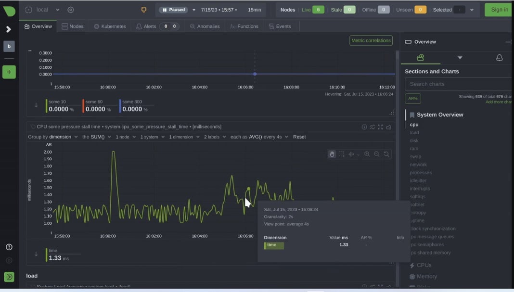Open the playback mode dropdown arrow
Image resolution: width=514 pixels, height=292 pixels.
click(x=194, y=10)
